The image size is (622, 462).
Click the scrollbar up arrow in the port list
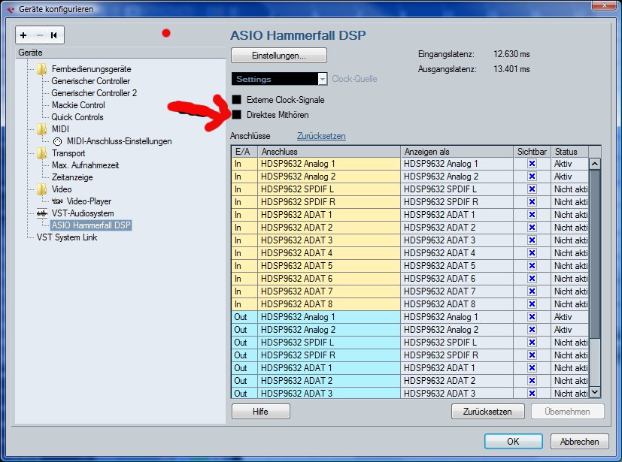tap(595, 164)
